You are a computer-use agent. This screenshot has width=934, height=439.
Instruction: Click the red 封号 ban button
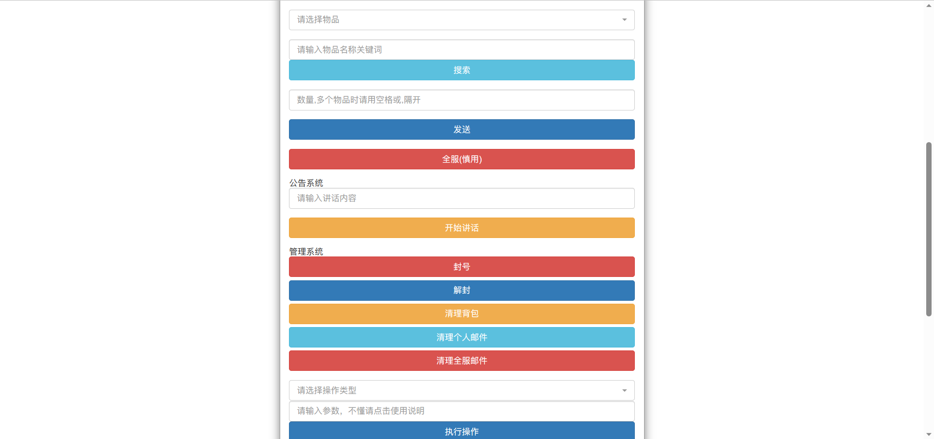click(462, 267)
